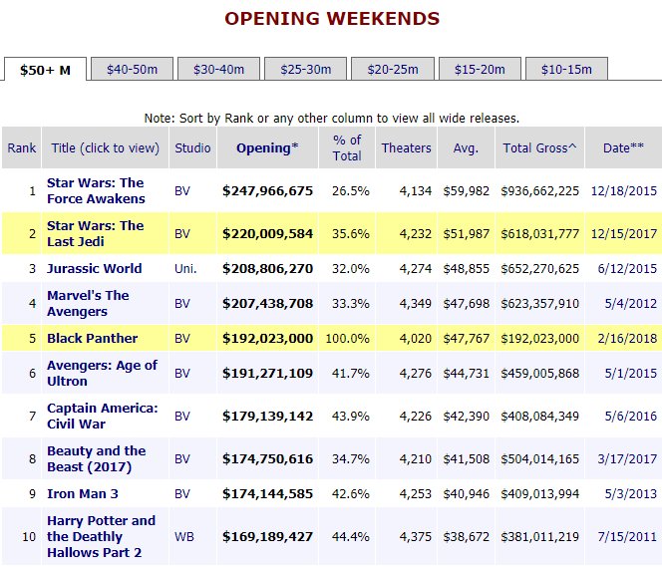Click the 12/18/2015 date link
The image size is (662, 567).
coord(623,190)
